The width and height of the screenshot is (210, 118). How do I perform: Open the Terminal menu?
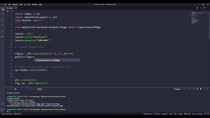pyautogui.click(x=34, y=4)
